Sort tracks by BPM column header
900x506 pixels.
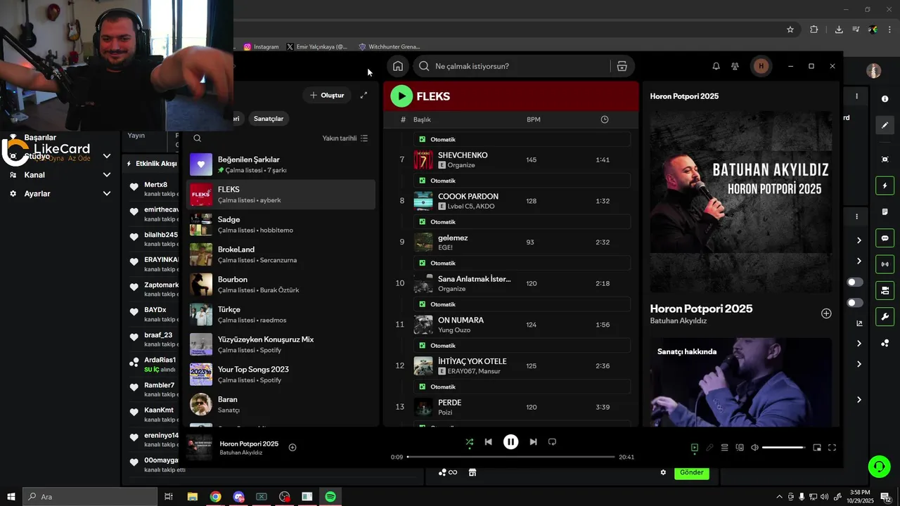coord(534,119)
